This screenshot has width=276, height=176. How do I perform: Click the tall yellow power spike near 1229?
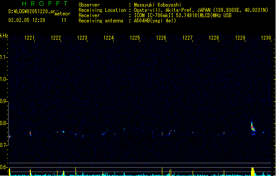pos(253,171)
